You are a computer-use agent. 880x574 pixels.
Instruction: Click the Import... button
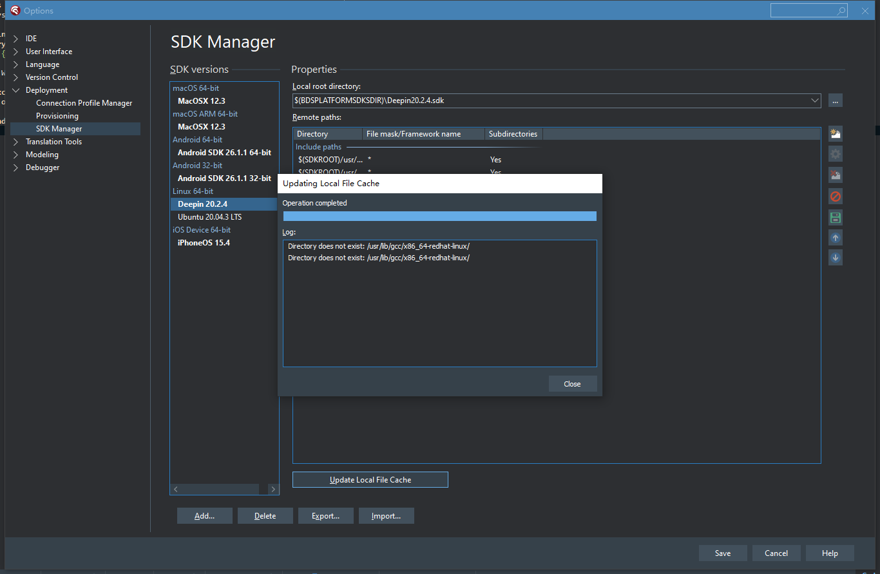click(387, 516)
